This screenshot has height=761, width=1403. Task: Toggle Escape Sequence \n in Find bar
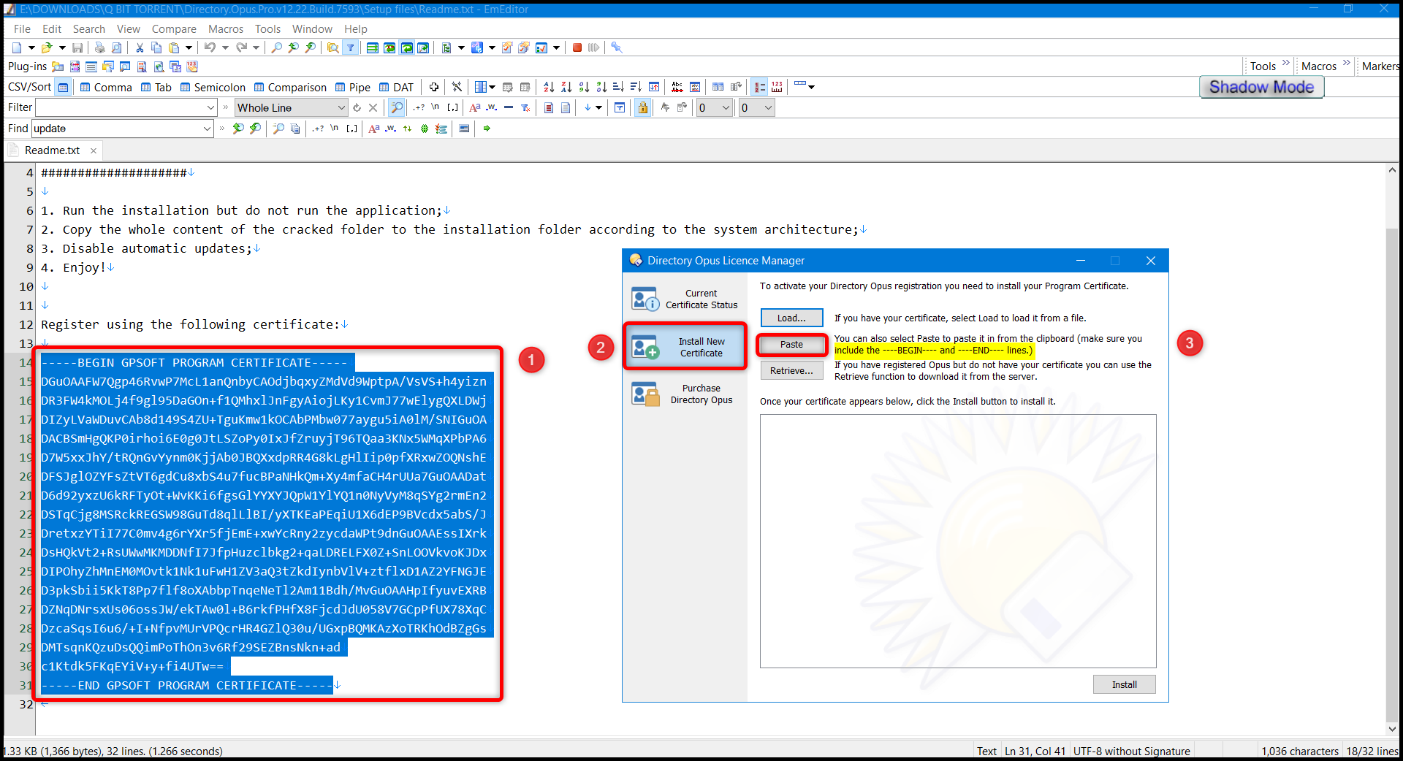click(x=335, y=129)
